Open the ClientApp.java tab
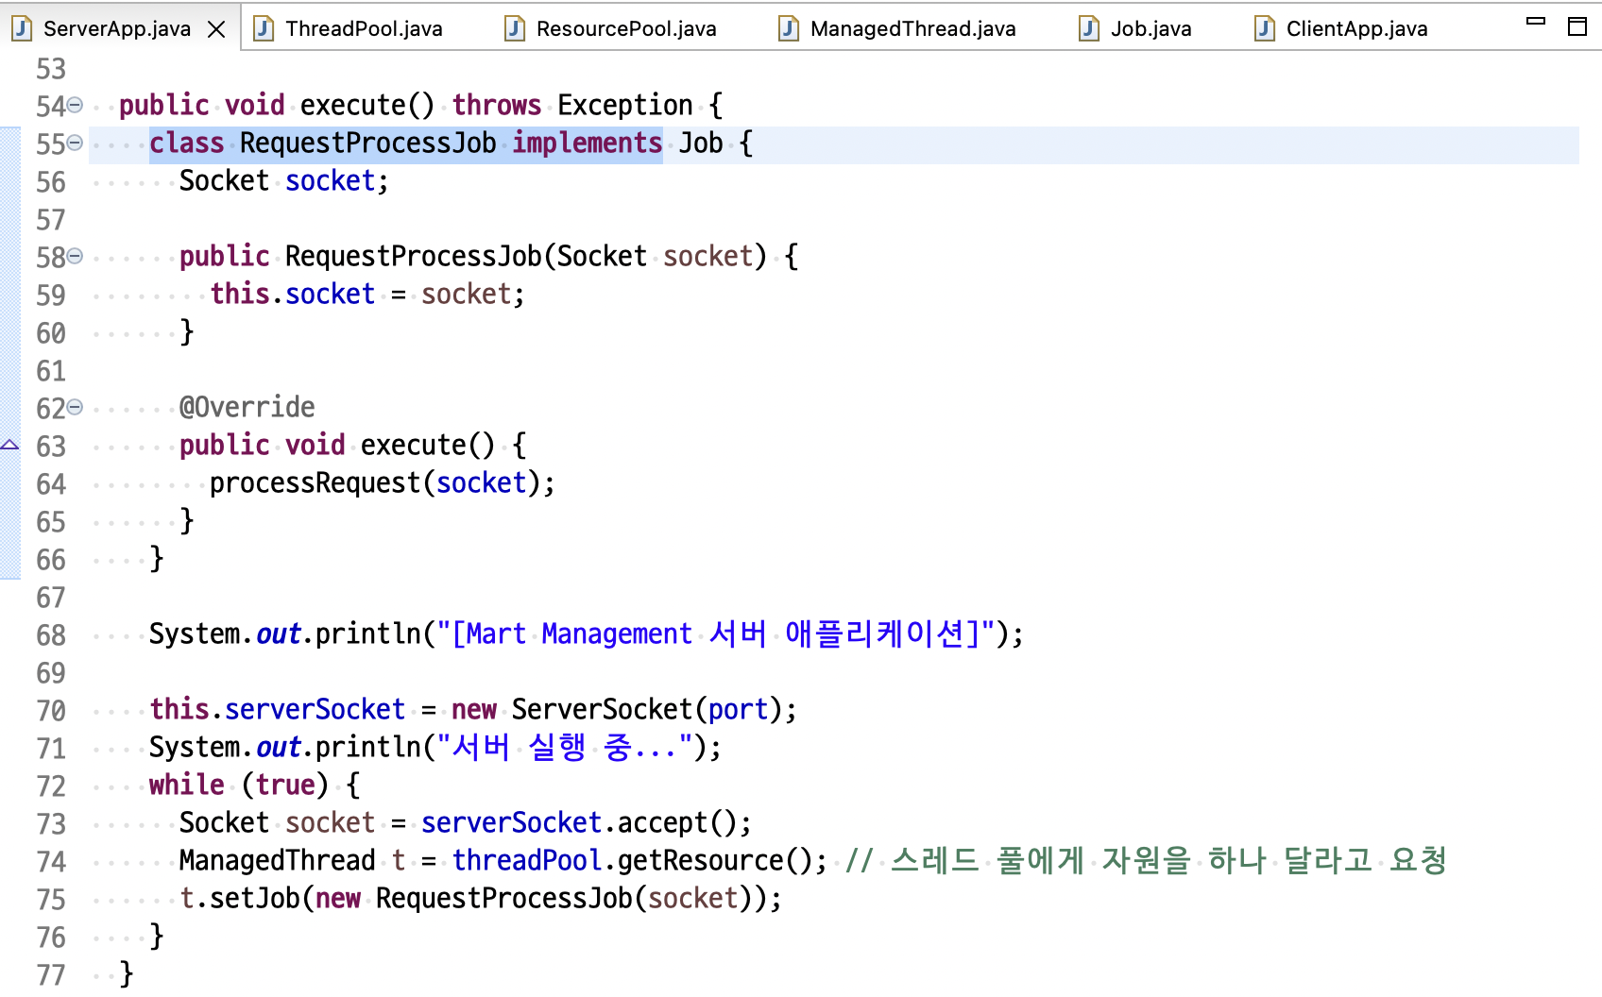Viewport: 1602px width, 997px height. click(x=1356, y=28)
